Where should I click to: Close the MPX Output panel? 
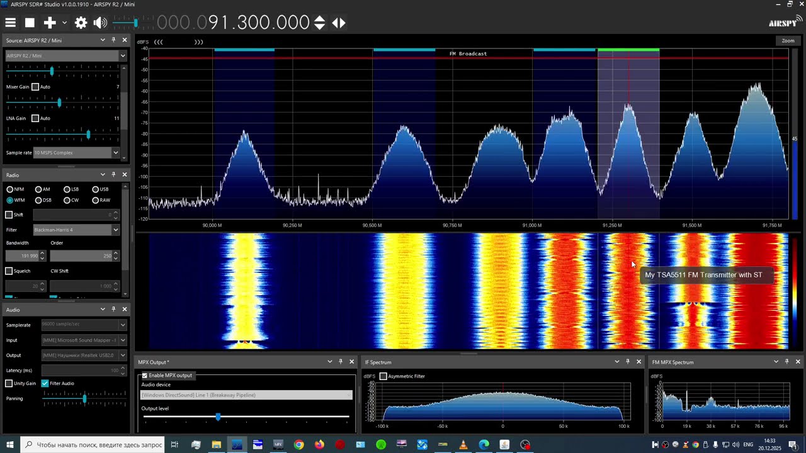351,362
